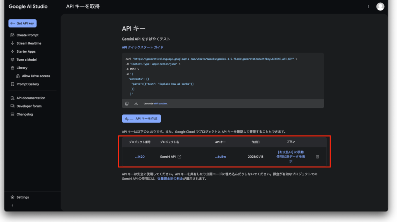The image size is (397, 222).
Task: Click [お支払い] に移動 link
Action: point(291,152)
